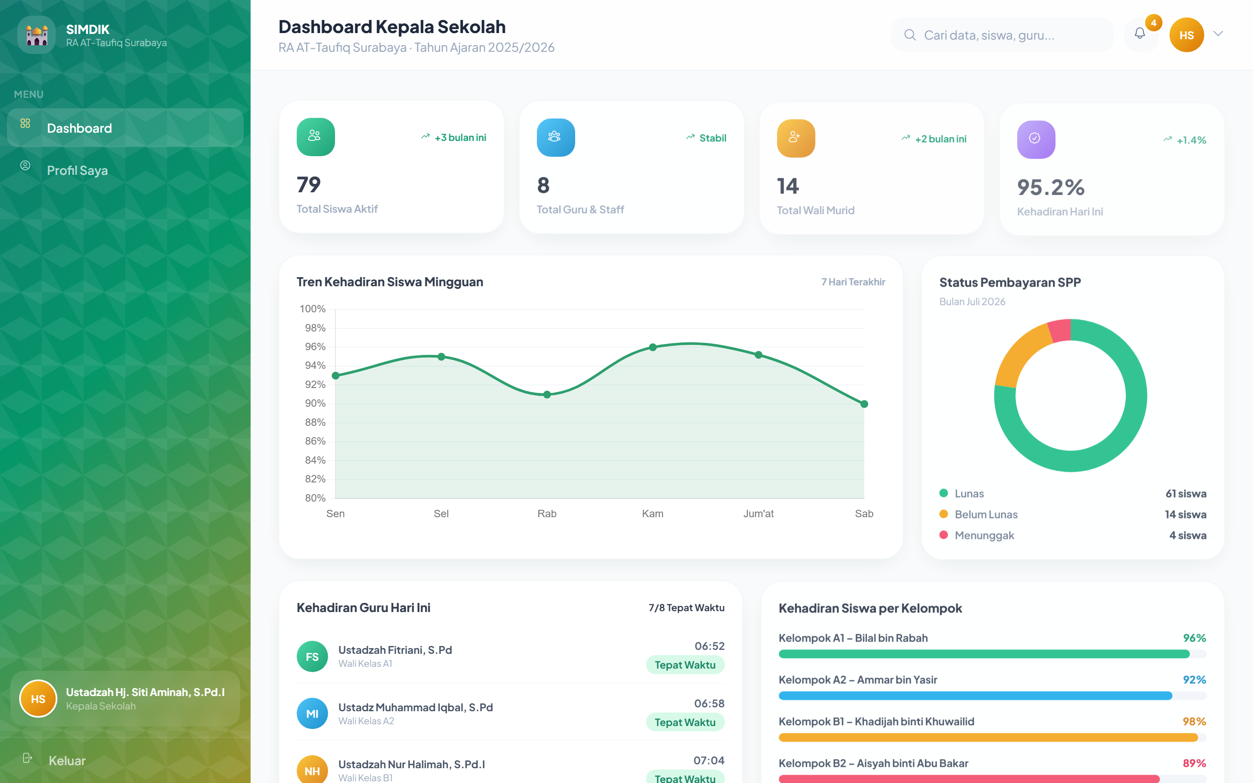The width and height of the screenshot is (1253, 783).
Task: Click the Kelompok B1 – Khadijah binti Khuwailid progress bar
Action: point(992,737)
